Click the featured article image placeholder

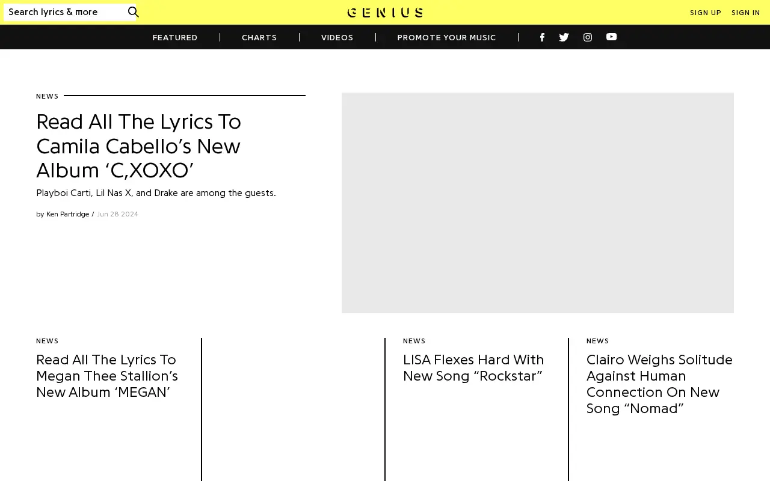(538, 203)
